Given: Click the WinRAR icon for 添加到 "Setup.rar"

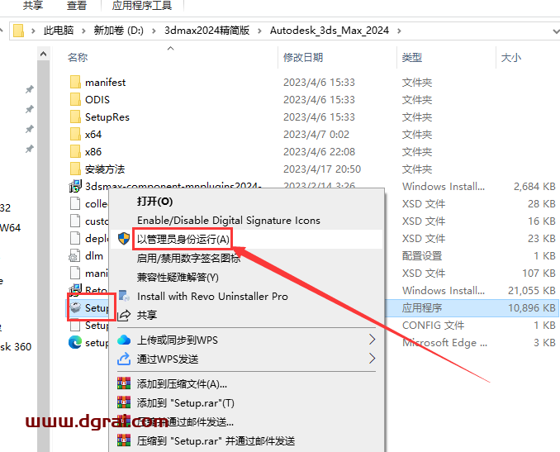Looking at the screenshot, I should pos(124,402).
